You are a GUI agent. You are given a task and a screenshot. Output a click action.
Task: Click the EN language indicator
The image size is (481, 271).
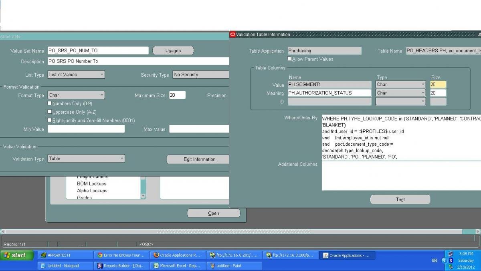pyautogui.click(x=435, y=261)
